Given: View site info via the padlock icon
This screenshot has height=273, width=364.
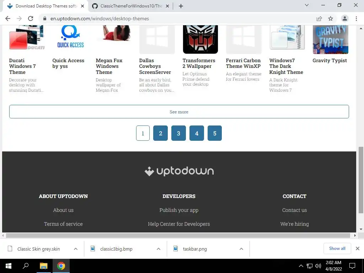Looking at the screenshot, I should (45, 18).
